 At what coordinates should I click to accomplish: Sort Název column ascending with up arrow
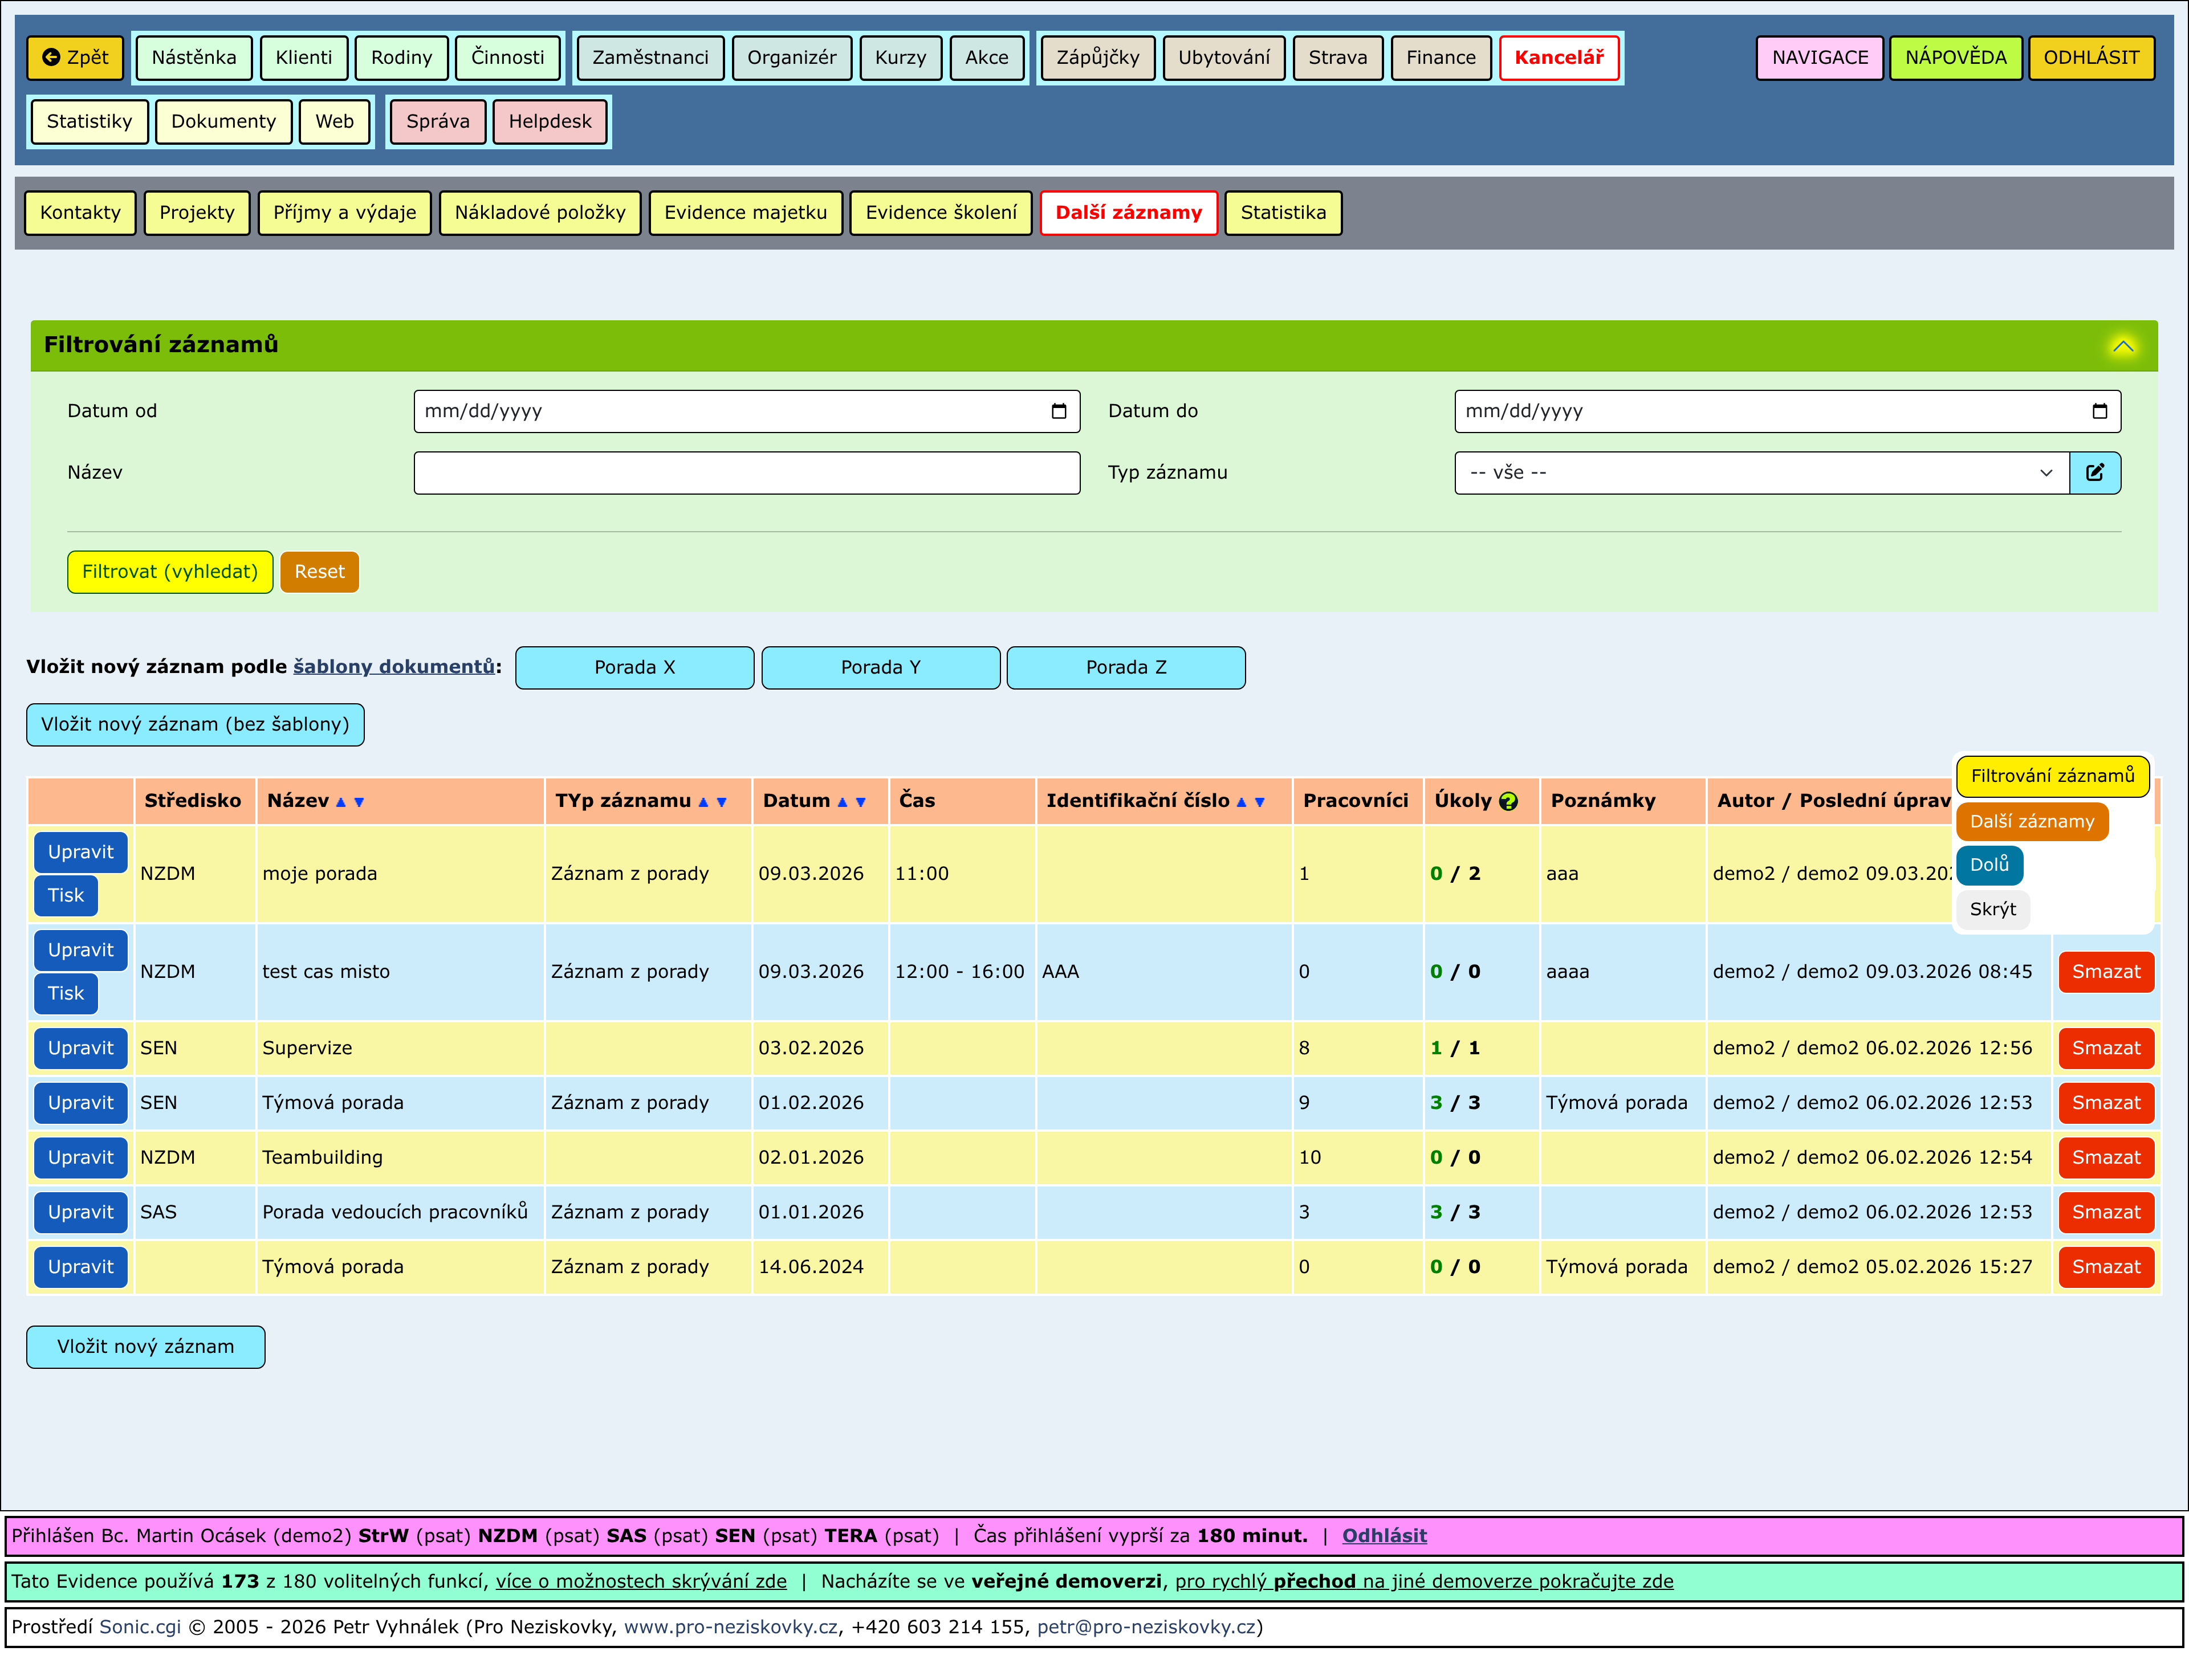[x=341, y=802]
